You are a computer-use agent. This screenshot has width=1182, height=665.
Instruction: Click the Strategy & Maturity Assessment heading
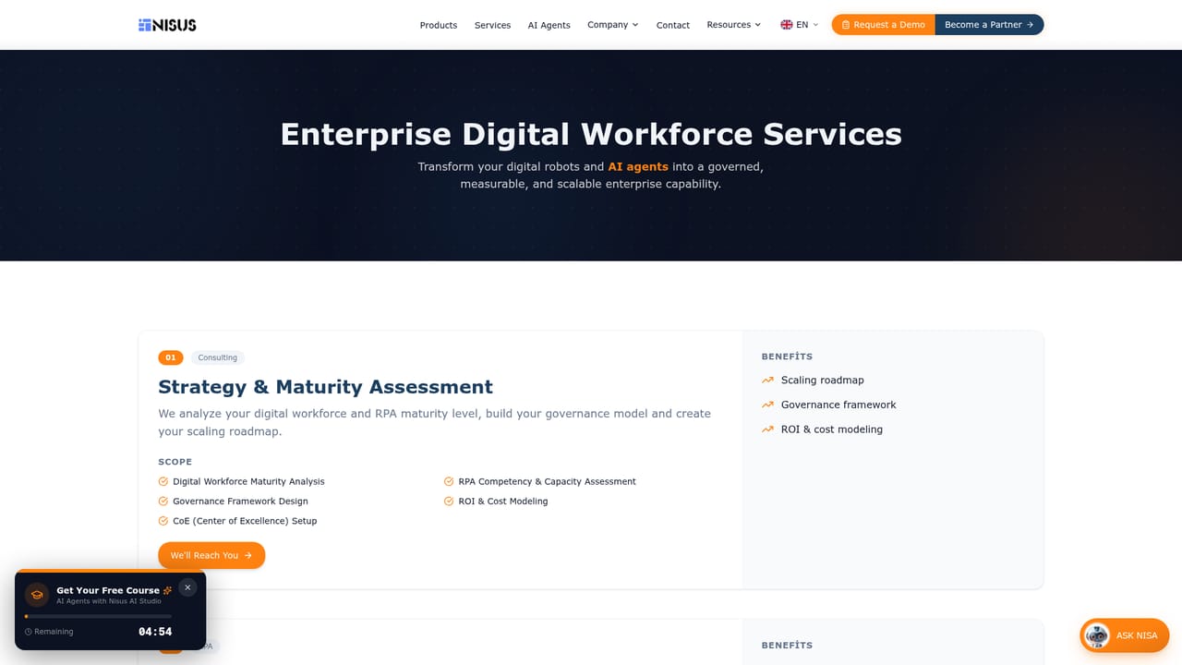click(x=326, y=387)
